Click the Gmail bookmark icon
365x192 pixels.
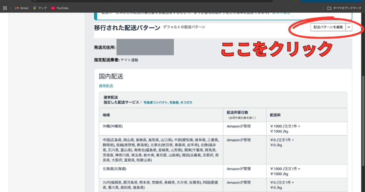click(17, 8)
